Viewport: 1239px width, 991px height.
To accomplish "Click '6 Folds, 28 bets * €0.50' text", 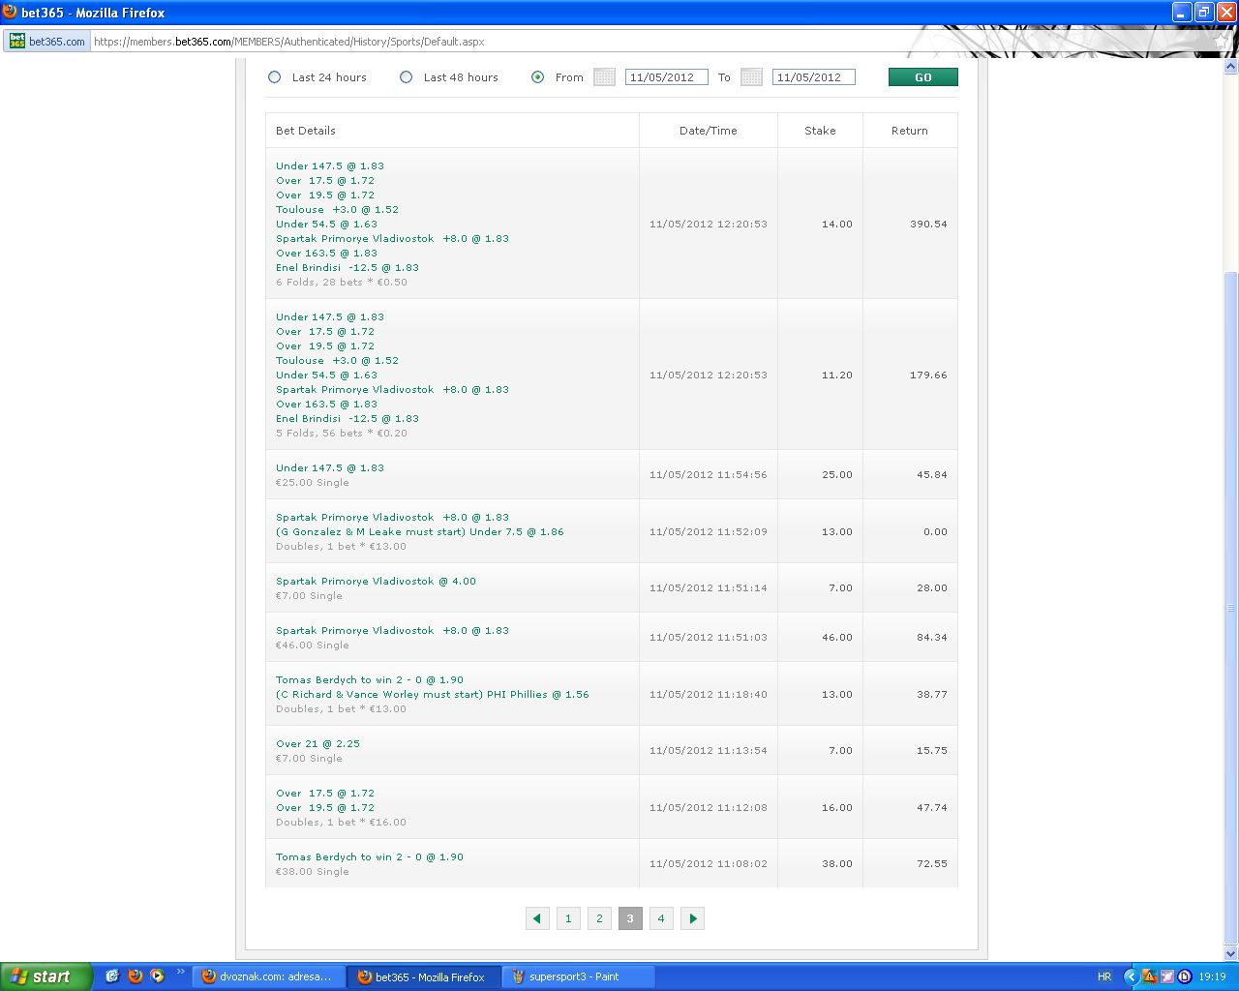I will 342,283.
